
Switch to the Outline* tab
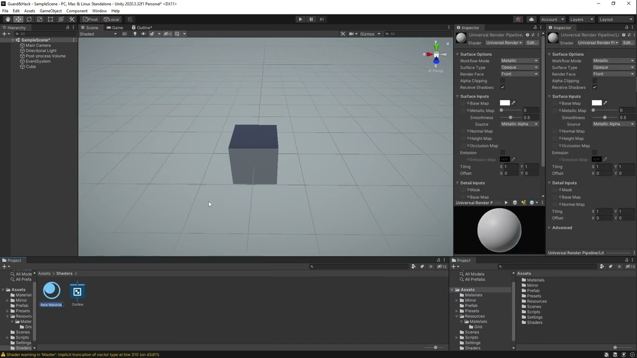[x=142, y=28]
